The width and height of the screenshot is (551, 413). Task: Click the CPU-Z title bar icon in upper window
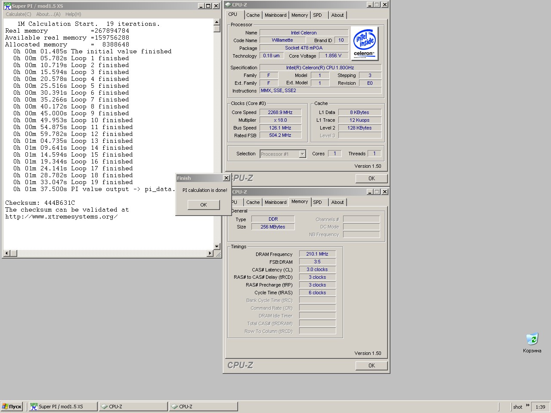[x=228, y=5]
